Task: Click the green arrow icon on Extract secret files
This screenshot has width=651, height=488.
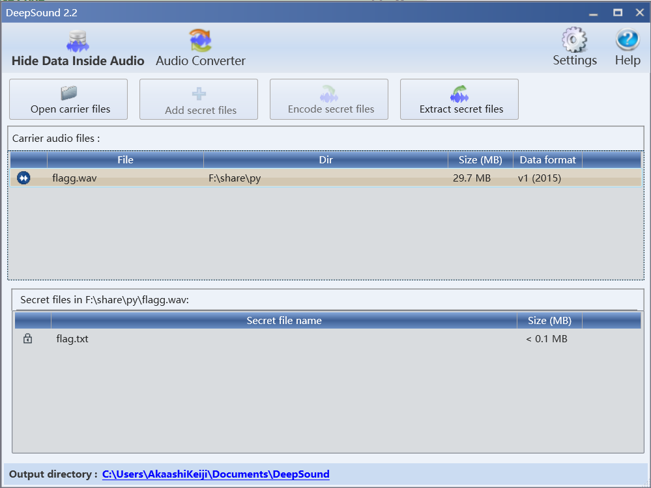Action: tap(459, 94)
